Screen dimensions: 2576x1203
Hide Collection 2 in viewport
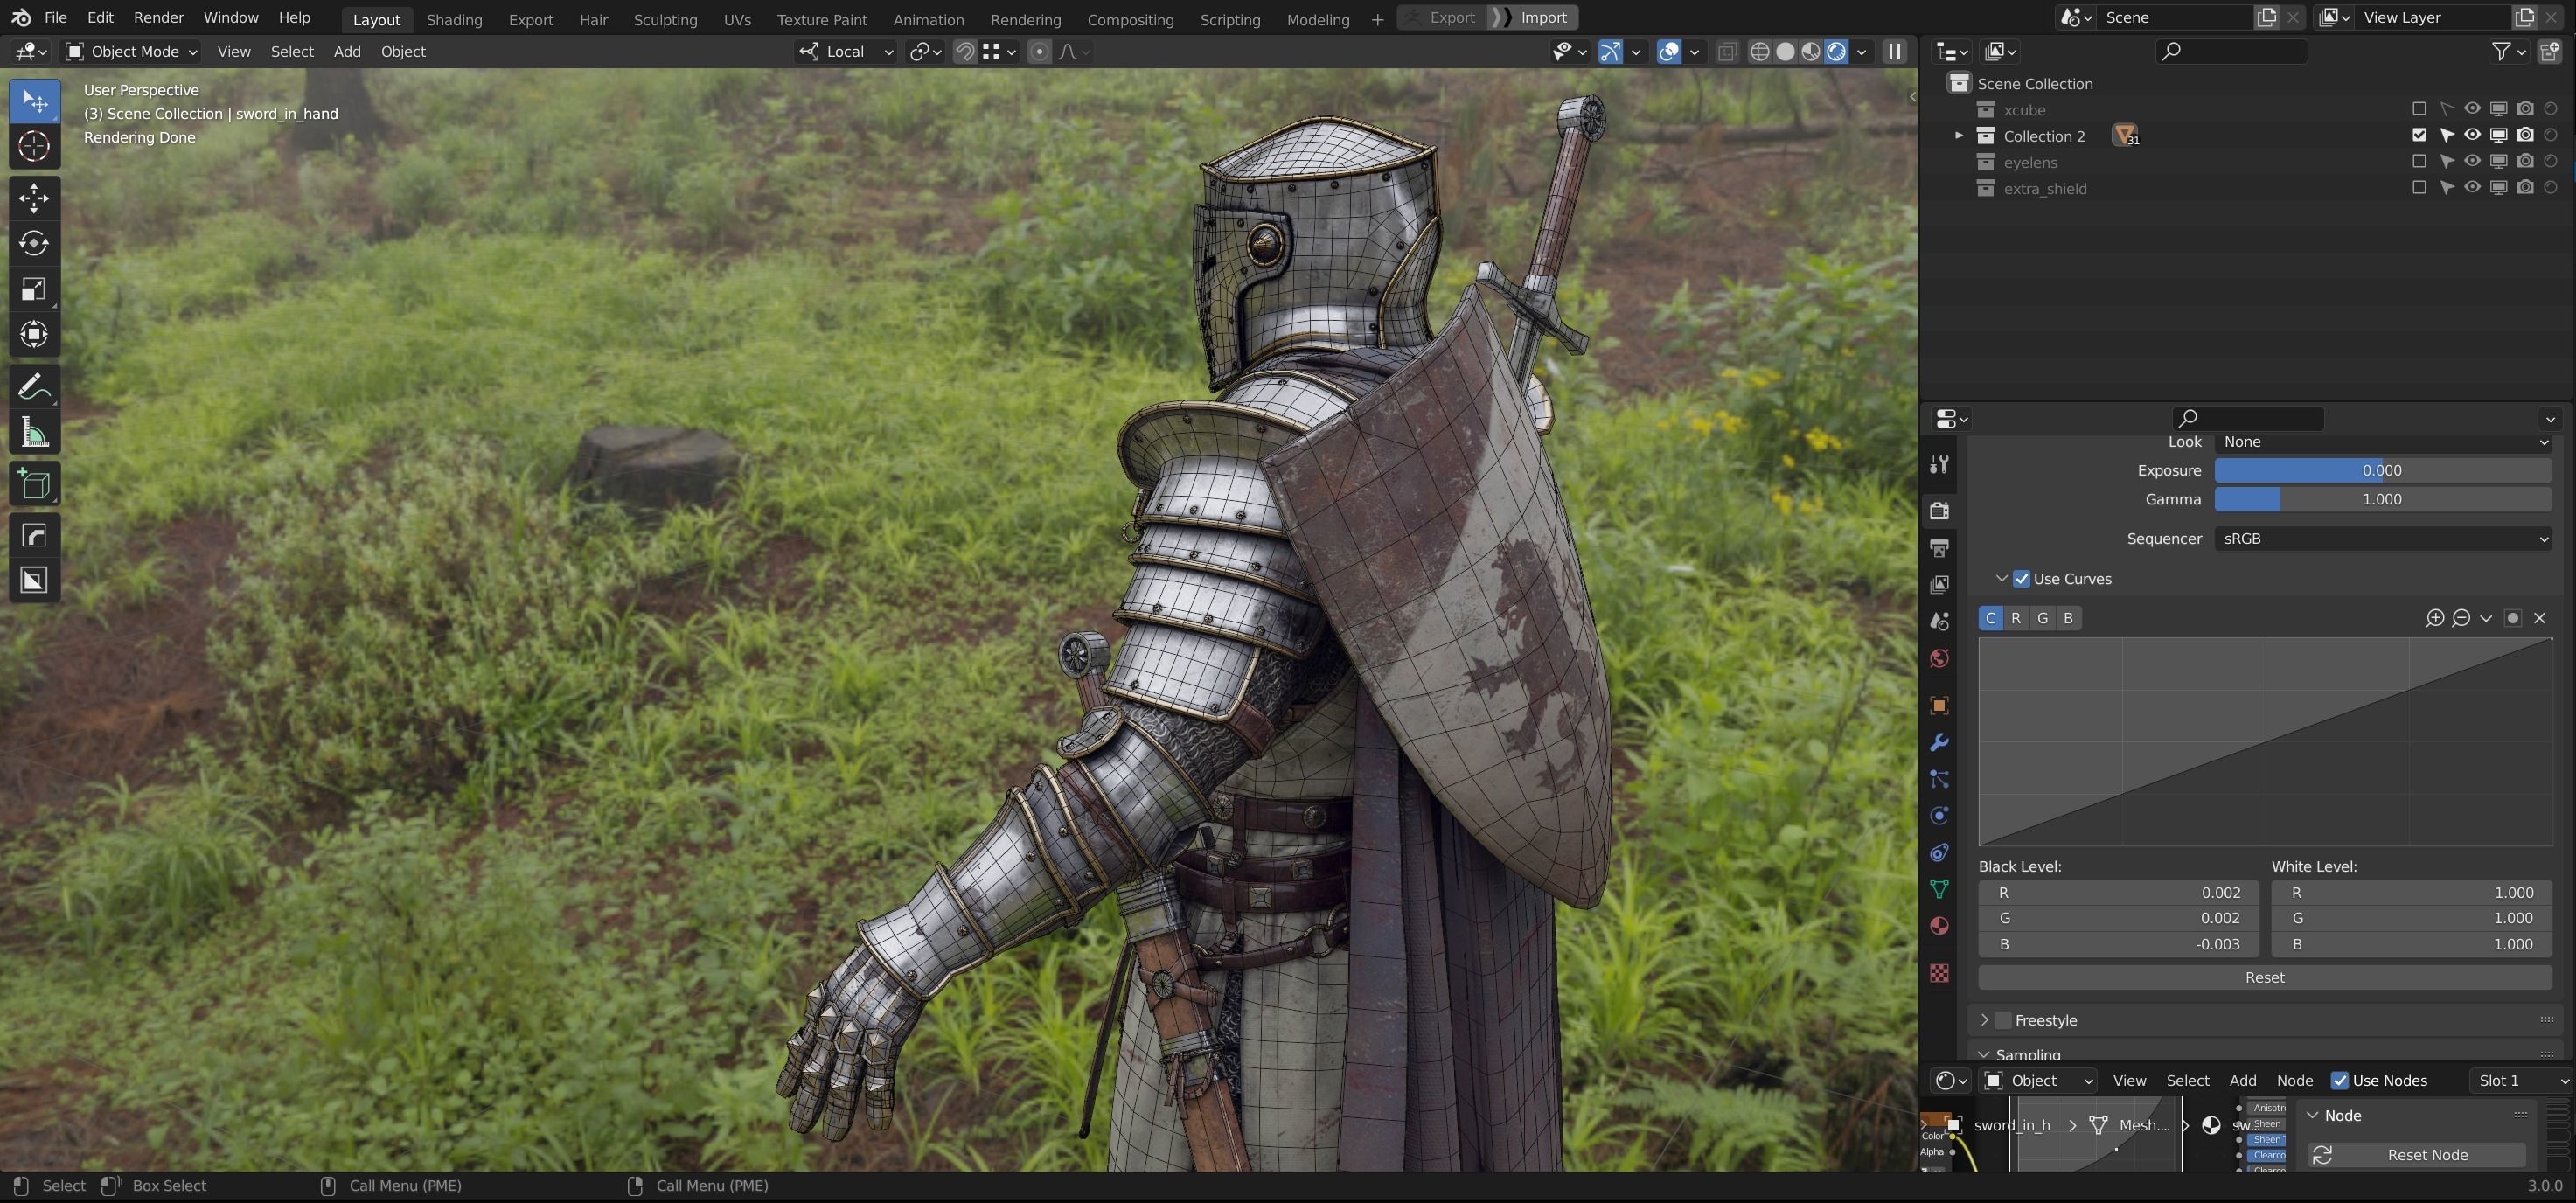pyautogui.click(x=2472, y=135)
